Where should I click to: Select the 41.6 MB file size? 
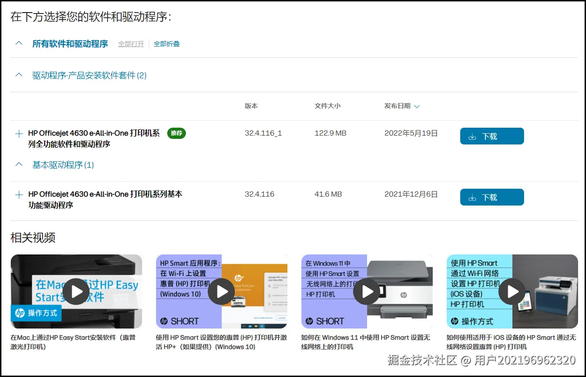(x=328, y=194)
